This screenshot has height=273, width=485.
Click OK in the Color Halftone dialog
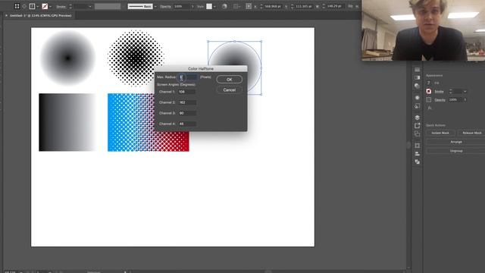tap(229, 80)
